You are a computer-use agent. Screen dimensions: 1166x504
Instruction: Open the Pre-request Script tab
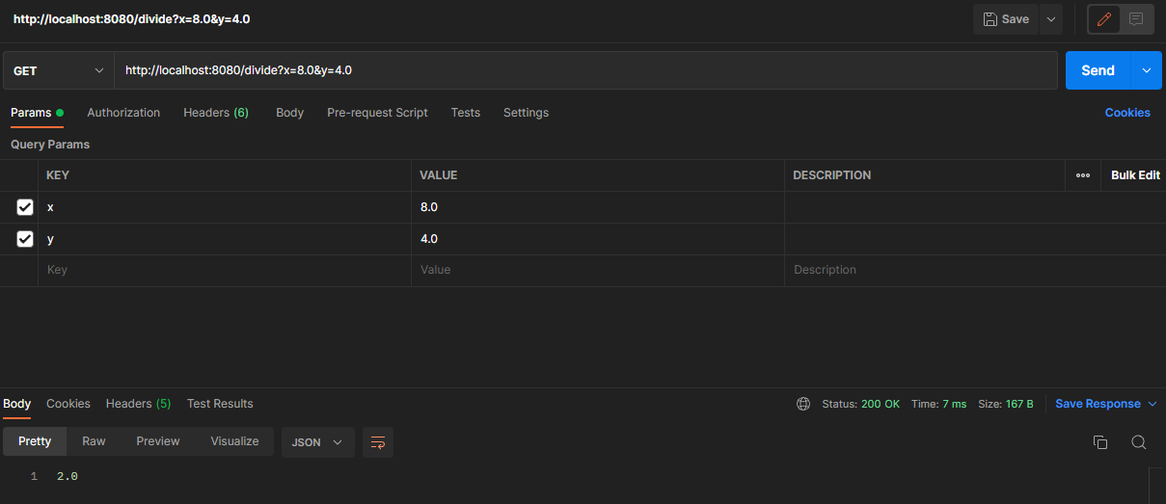click(x=377, y=113)
